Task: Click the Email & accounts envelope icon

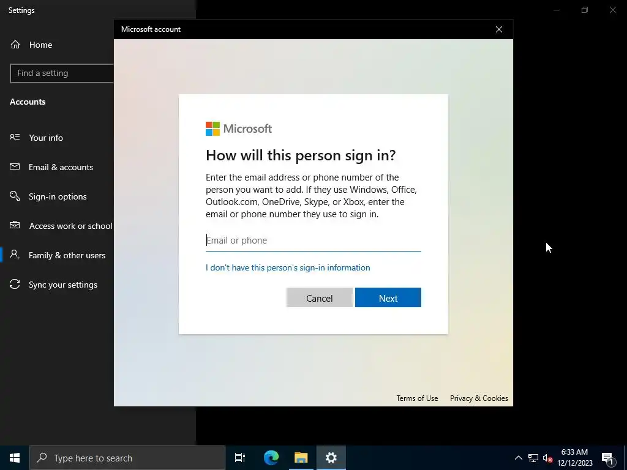Action: point(15,166)
